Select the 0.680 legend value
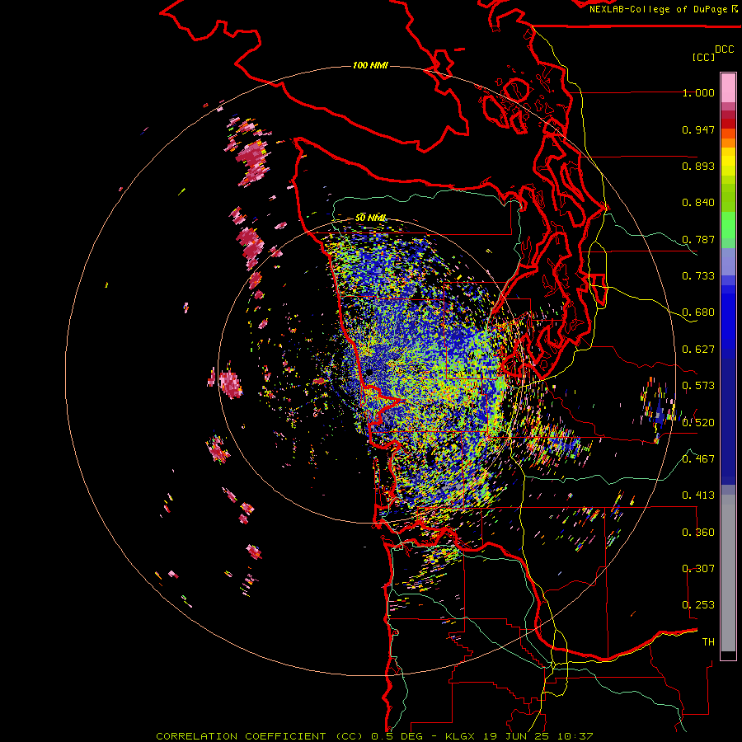Image resolution: width=742 pixels, height=742 pixels. coord(698,312)
